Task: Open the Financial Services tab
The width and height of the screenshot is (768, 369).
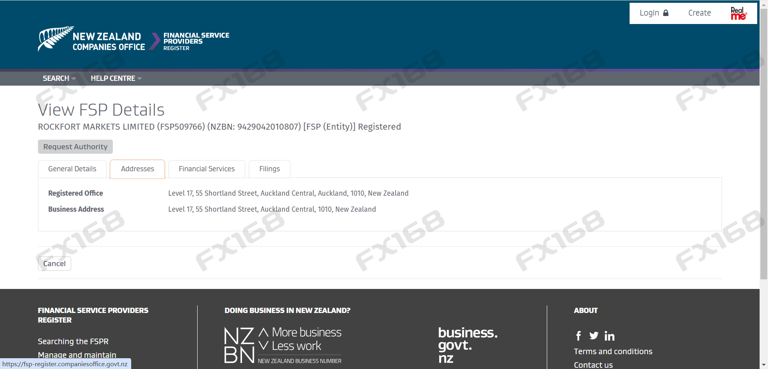Action: pos(207,169)
